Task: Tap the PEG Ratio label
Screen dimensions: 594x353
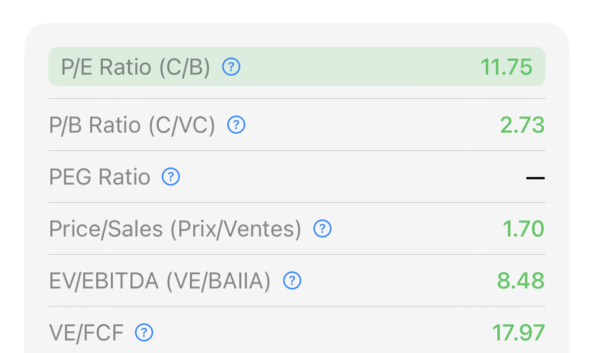Action: [x=100, y=178]
